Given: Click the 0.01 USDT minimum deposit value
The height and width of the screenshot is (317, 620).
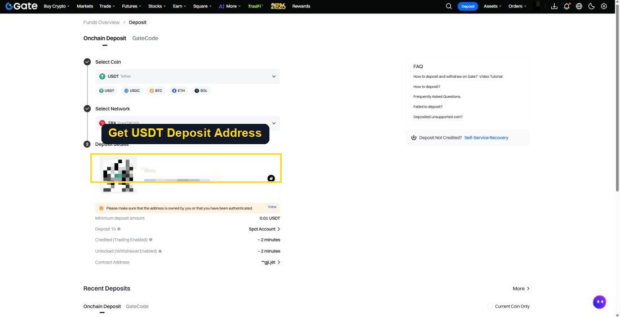Looking at the screenshot, I should pyautogui.click(x=269, y=218).
